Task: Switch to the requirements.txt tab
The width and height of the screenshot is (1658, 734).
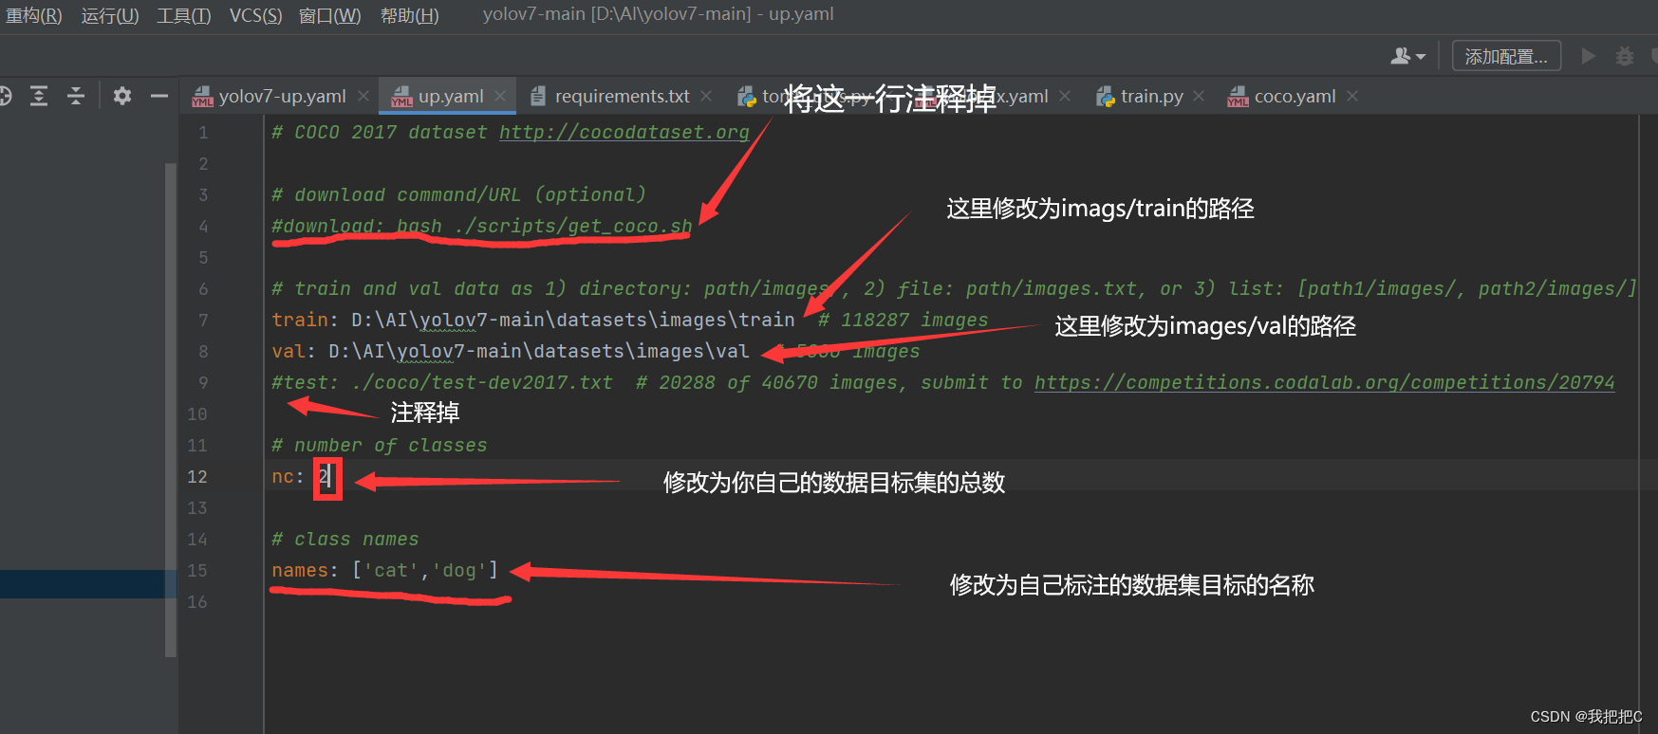Action: pyautogui.click(x=622, y=96)
